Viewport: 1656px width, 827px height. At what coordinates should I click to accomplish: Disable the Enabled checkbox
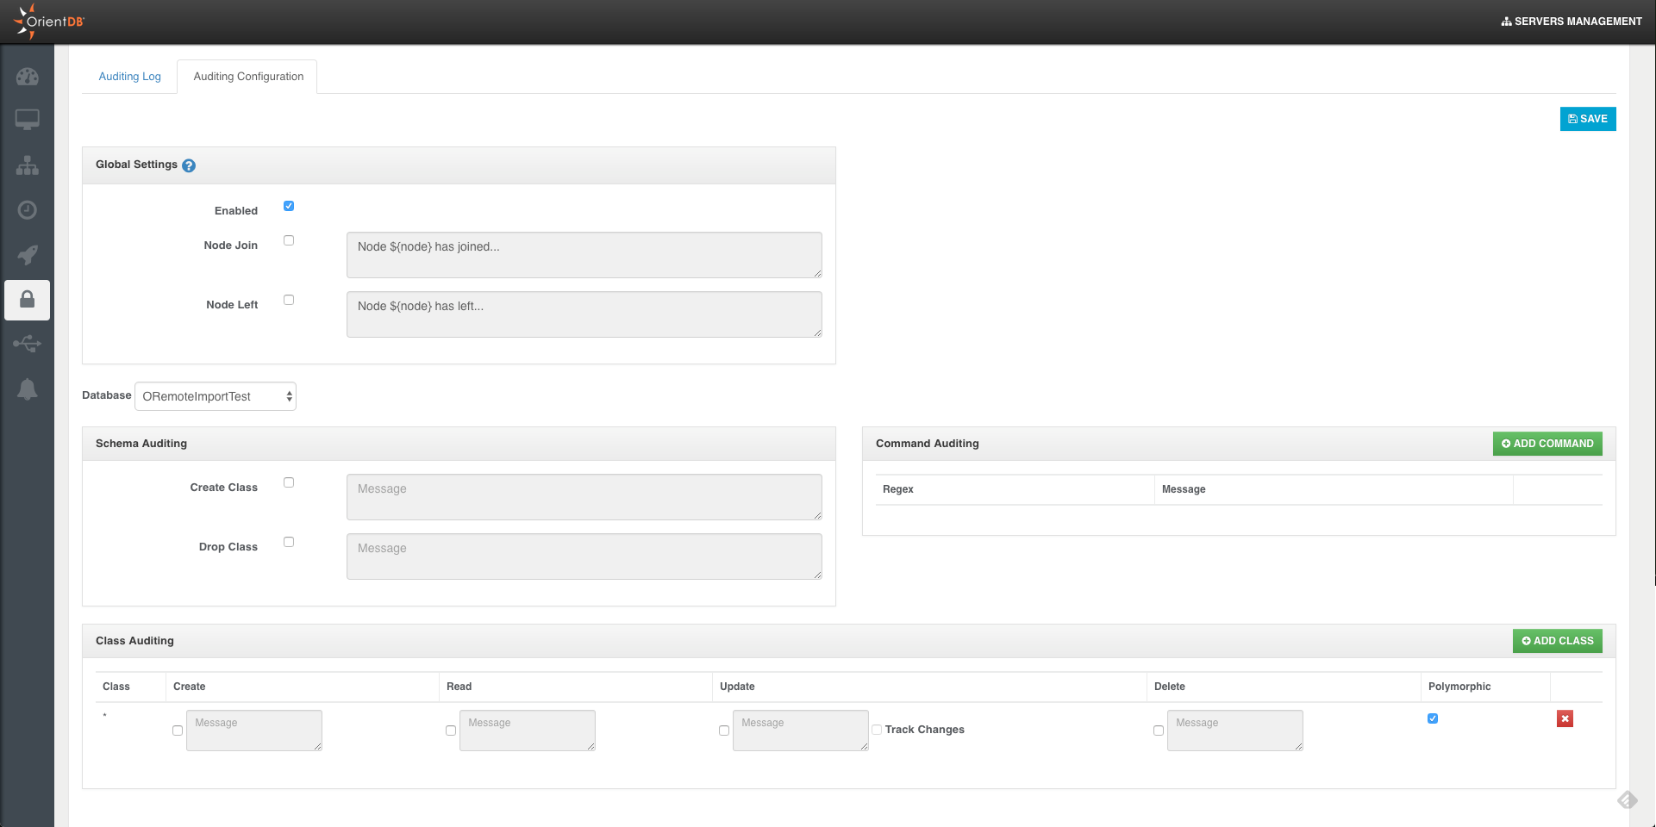point(289,206)
